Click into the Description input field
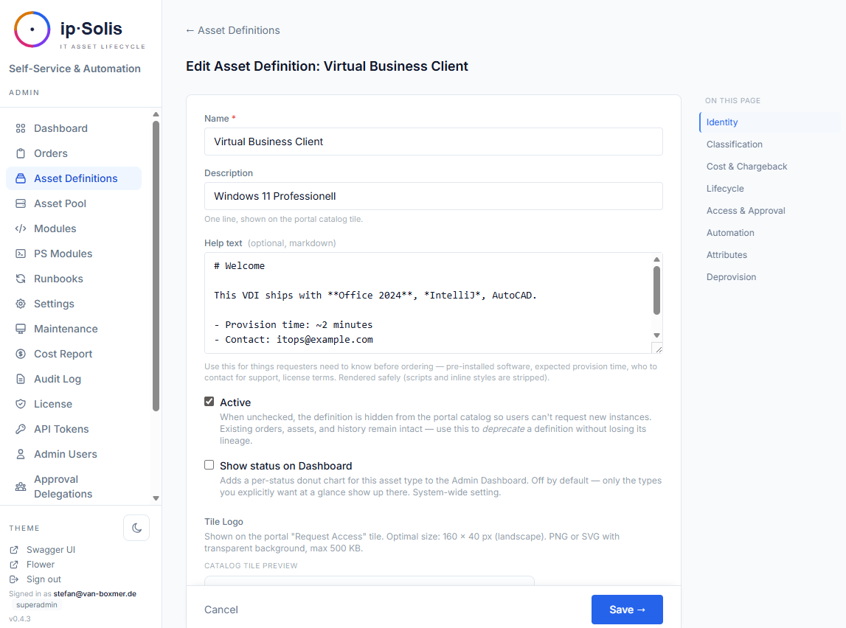 (x=433, y=196)
